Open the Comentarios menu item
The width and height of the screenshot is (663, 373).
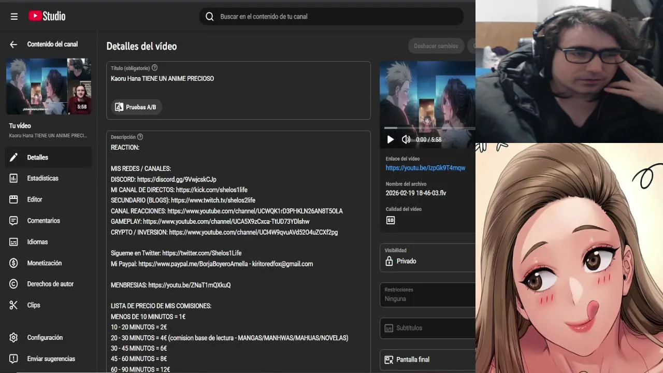49,221
